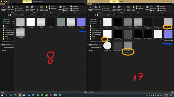The image size is (174, 97).
Task: Click Yolu kopyala in left window ribbon
Action: (x=19, y=8)
